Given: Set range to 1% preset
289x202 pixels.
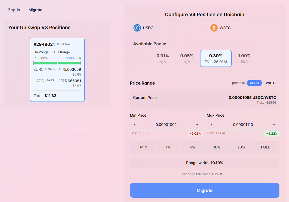Looking at the screenshot, I should 168,147.
